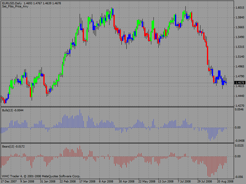The image size is (246, 184).
Task: Select the -0.056 Bears scale minimum
Action: (x=239, y=177)
